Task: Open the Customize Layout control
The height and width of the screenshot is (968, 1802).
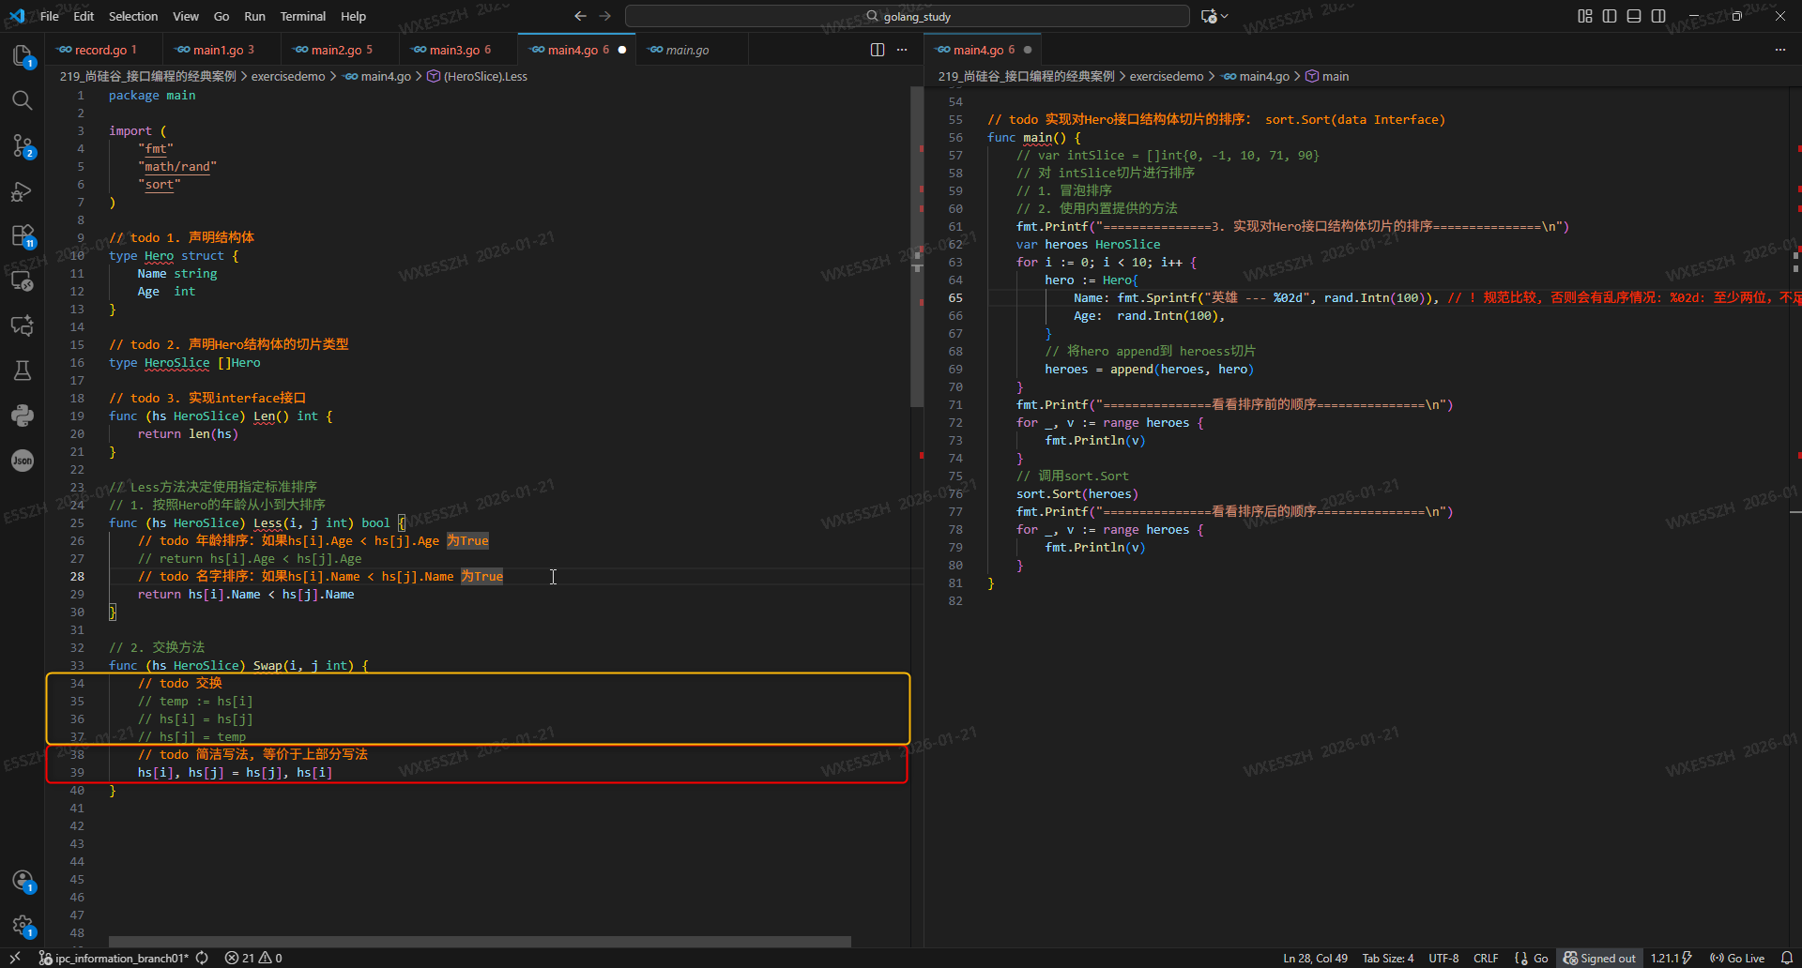Action: point(1585,16)
